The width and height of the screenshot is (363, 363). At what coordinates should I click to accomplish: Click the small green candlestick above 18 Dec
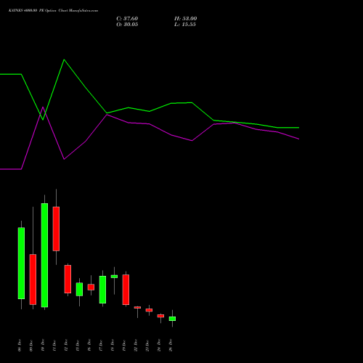[x=114, y=277]
